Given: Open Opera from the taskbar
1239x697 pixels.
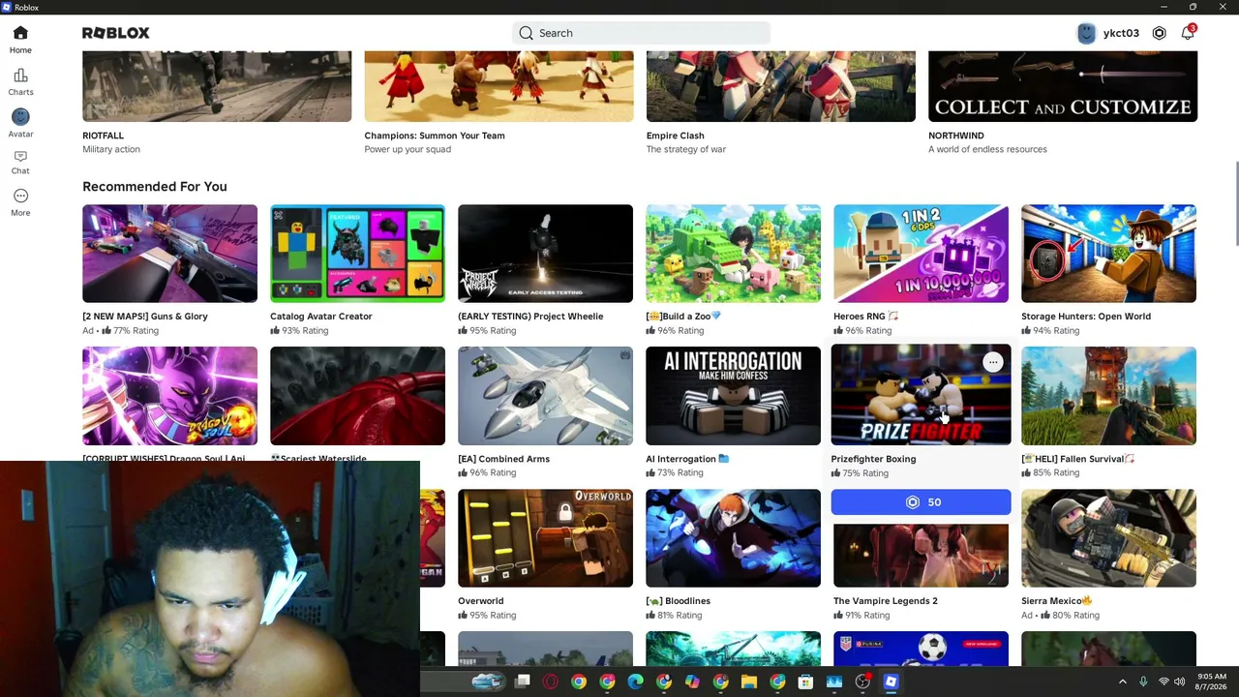Looking at the screenshot, I should click(551, 682).
